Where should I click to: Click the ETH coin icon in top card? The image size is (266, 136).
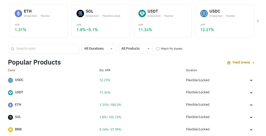click(x=18, y=14)
